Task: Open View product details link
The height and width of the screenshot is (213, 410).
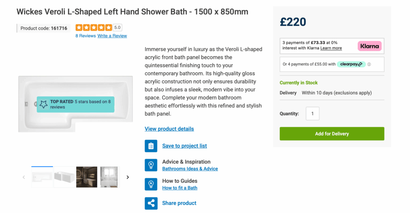Action: [x=169, y=129]
